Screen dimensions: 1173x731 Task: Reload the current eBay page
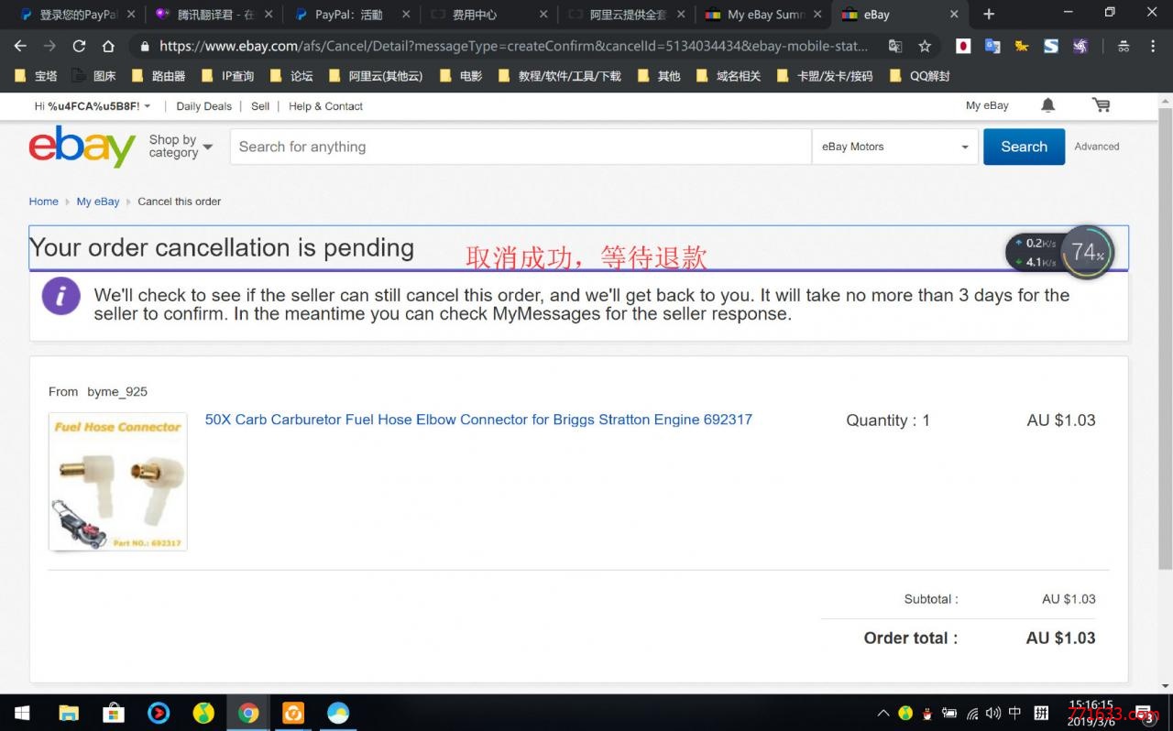click(x=79, y=46)
